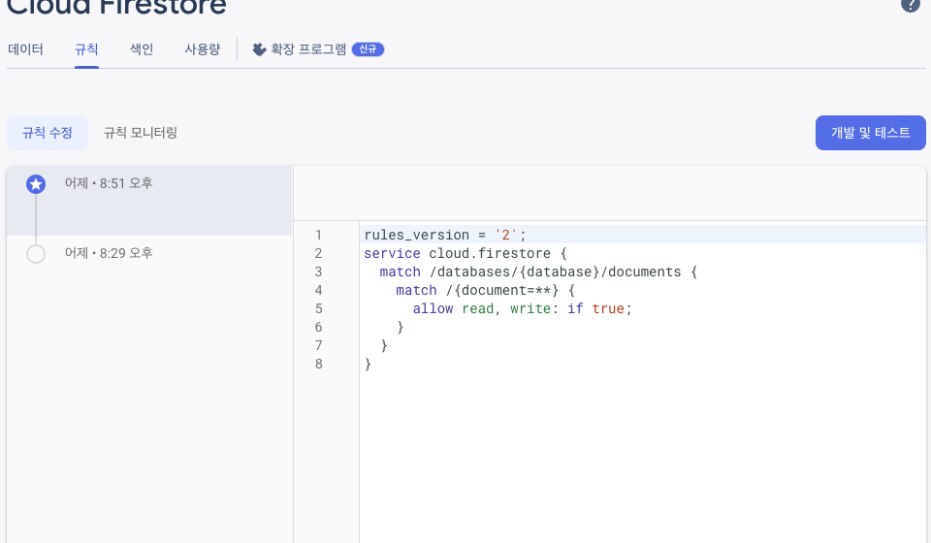Click the 'true' keyword in rules
Image resolution: width=931 pixels, height=543 pixels.
pyautogui.click(x=608, y=308)
